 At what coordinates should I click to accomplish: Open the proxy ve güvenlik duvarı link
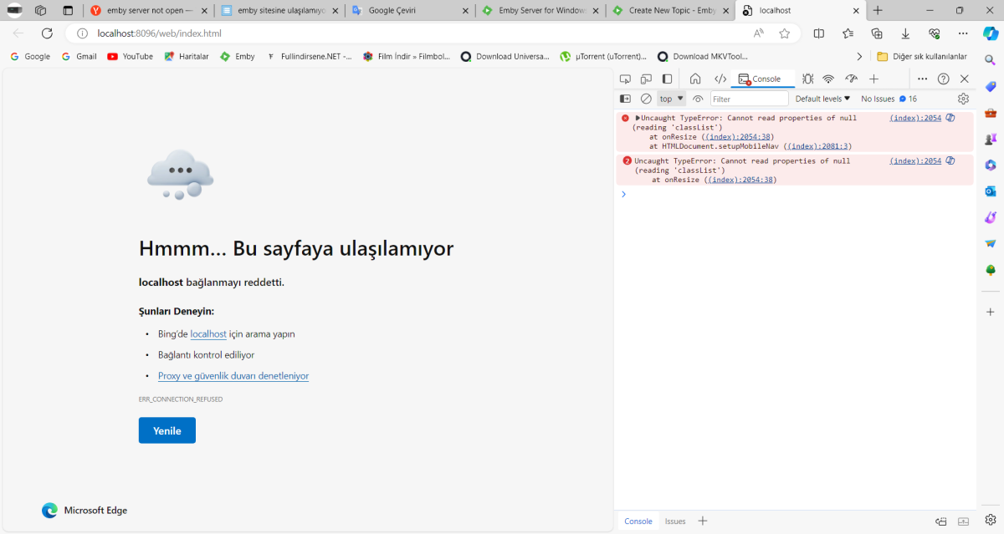tap(233, 375)
